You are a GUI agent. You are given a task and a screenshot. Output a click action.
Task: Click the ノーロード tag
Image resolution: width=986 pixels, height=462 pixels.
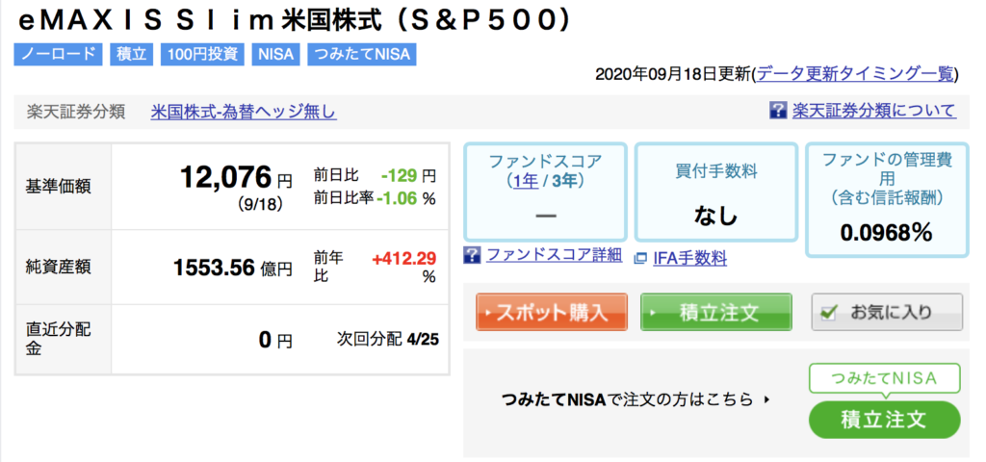pyautogui.click(x=58, y=54)
